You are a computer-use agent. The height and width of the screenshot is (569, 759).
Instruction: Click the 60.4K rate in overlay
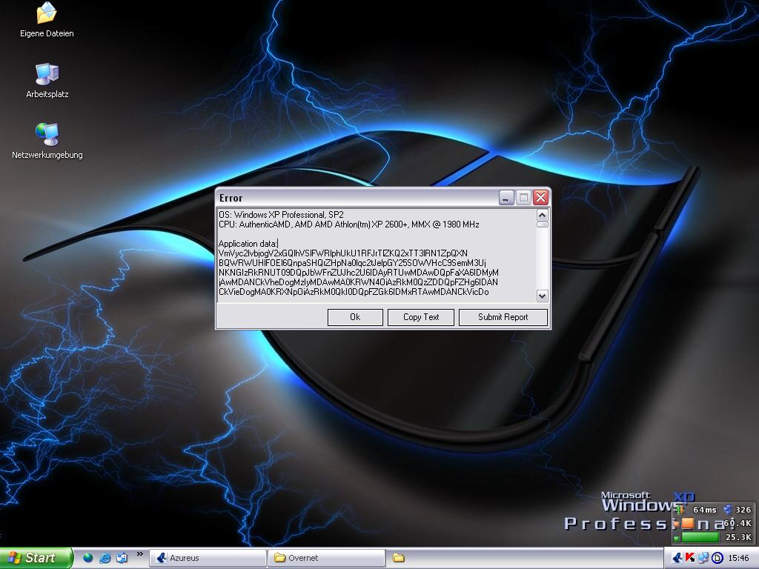(738, 523)
